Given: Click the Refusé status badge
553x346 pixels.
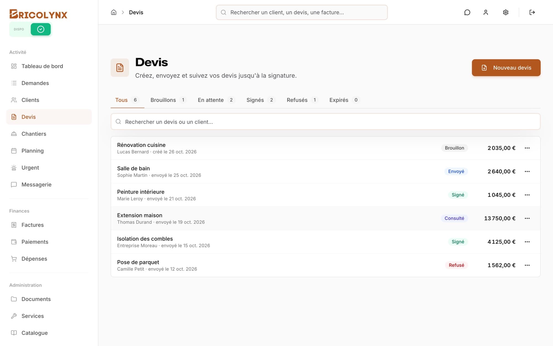Looking at the screenshot, I should click(456, 265).
